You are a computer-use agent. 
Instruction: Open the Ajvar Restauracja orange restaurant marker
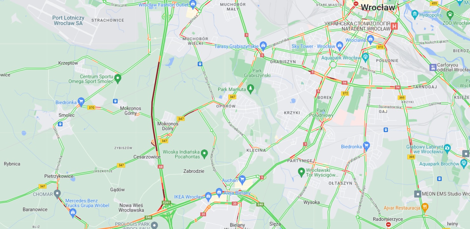tap(425, 208)
